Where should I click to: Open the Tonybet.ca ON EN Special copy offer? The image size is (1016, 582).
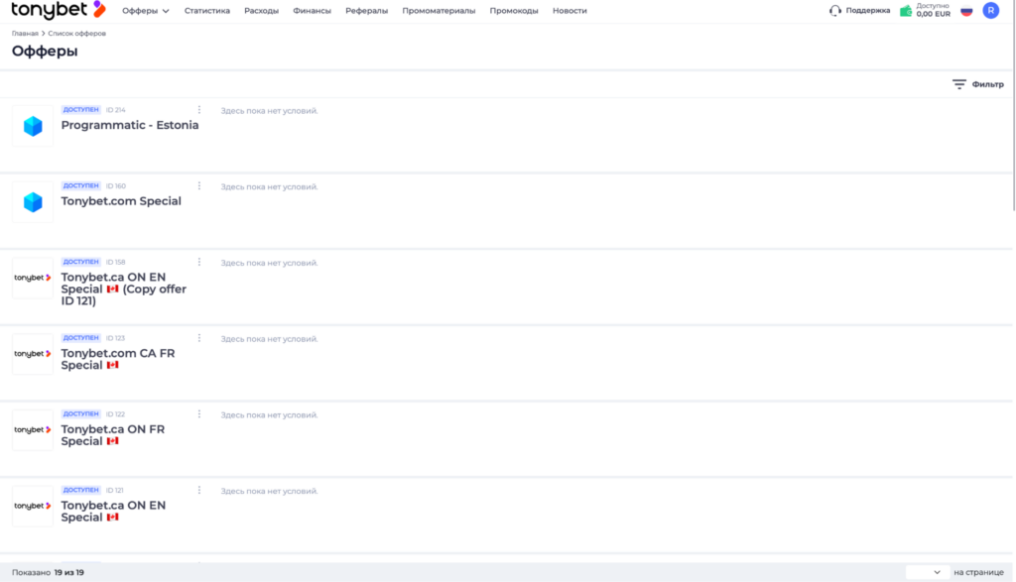click(124, 289)
